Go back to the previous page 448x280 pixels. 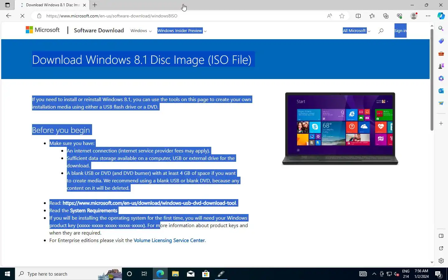(x=8, y=16)
